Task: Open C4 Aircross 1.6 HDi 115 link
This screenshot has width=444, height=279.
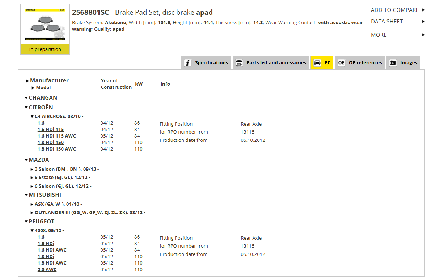Action: (51, 130)
